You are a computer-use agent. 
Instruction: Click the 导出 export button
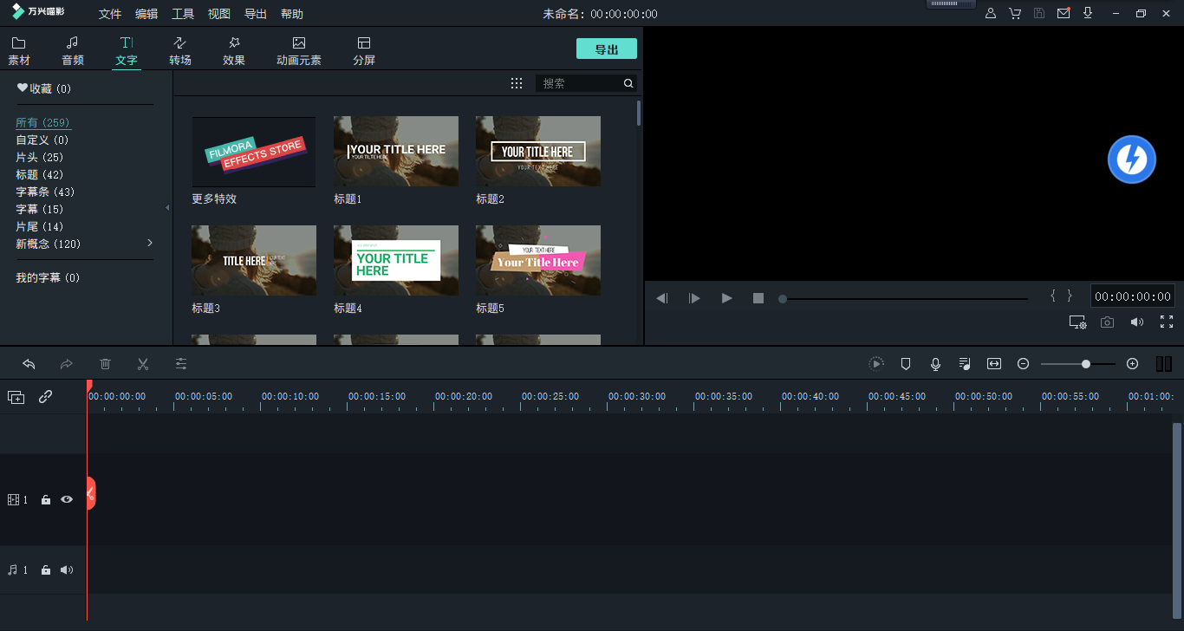coord(606,49)
